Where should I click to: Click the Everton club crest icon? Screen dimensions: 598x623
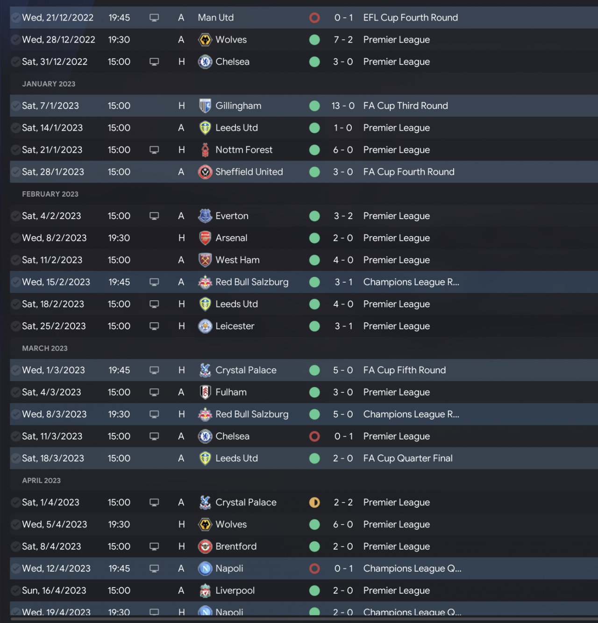click(205, 216)
